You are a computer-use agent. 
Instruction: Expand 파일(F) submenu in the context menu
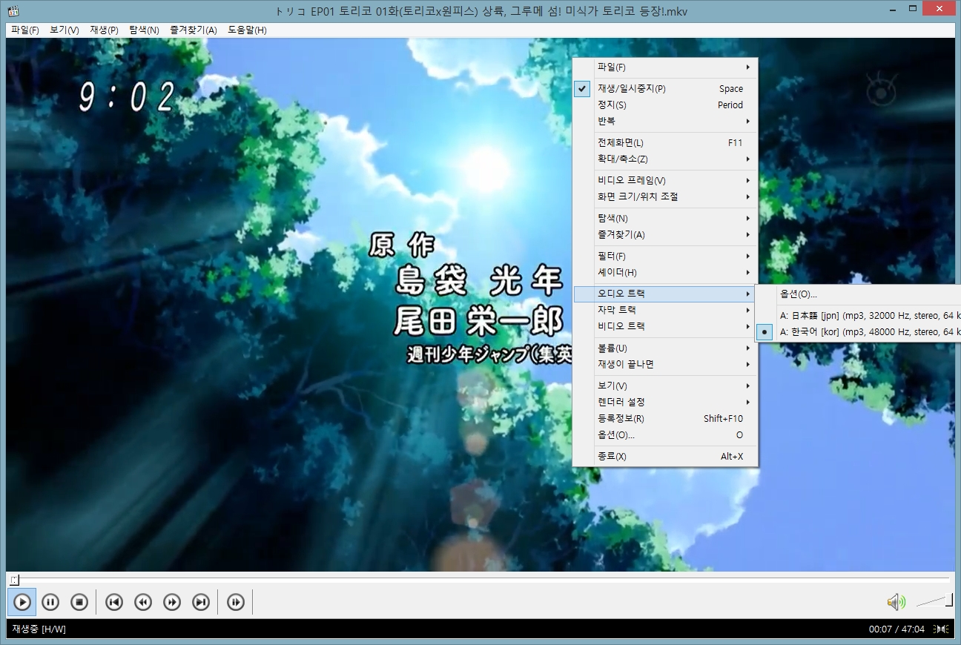(665, 67)
